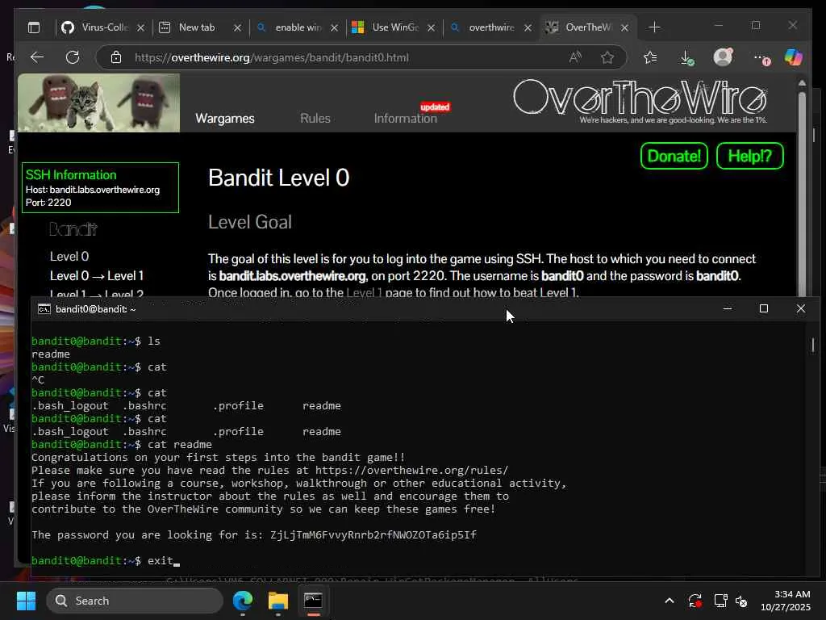The height and width of the screenshot is (620, 826).
Task: Open File Explorer from taskbar
Action: click(278, 601)
